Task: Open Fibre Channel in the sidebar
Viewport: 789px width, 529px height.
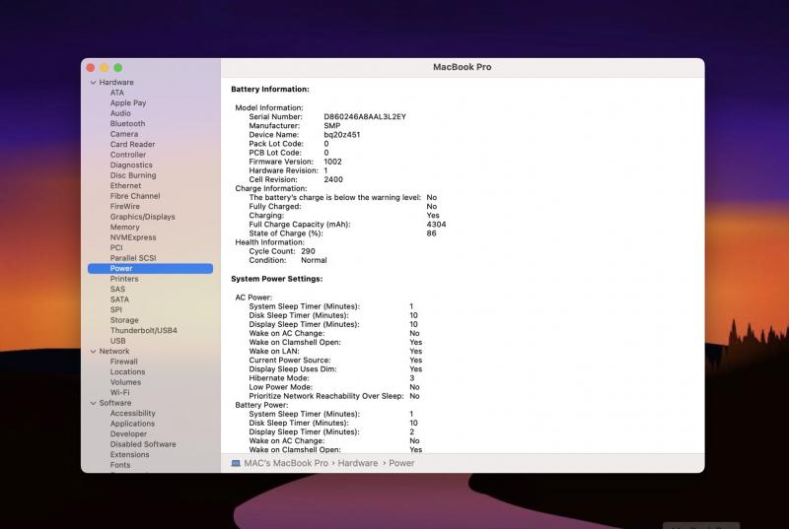Action: (135, 196)
